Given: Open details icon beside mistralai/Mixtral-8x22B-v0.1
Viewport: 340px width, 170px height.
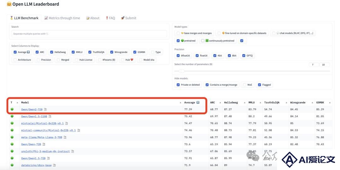Looking at the screenshot, I should 66,123.
